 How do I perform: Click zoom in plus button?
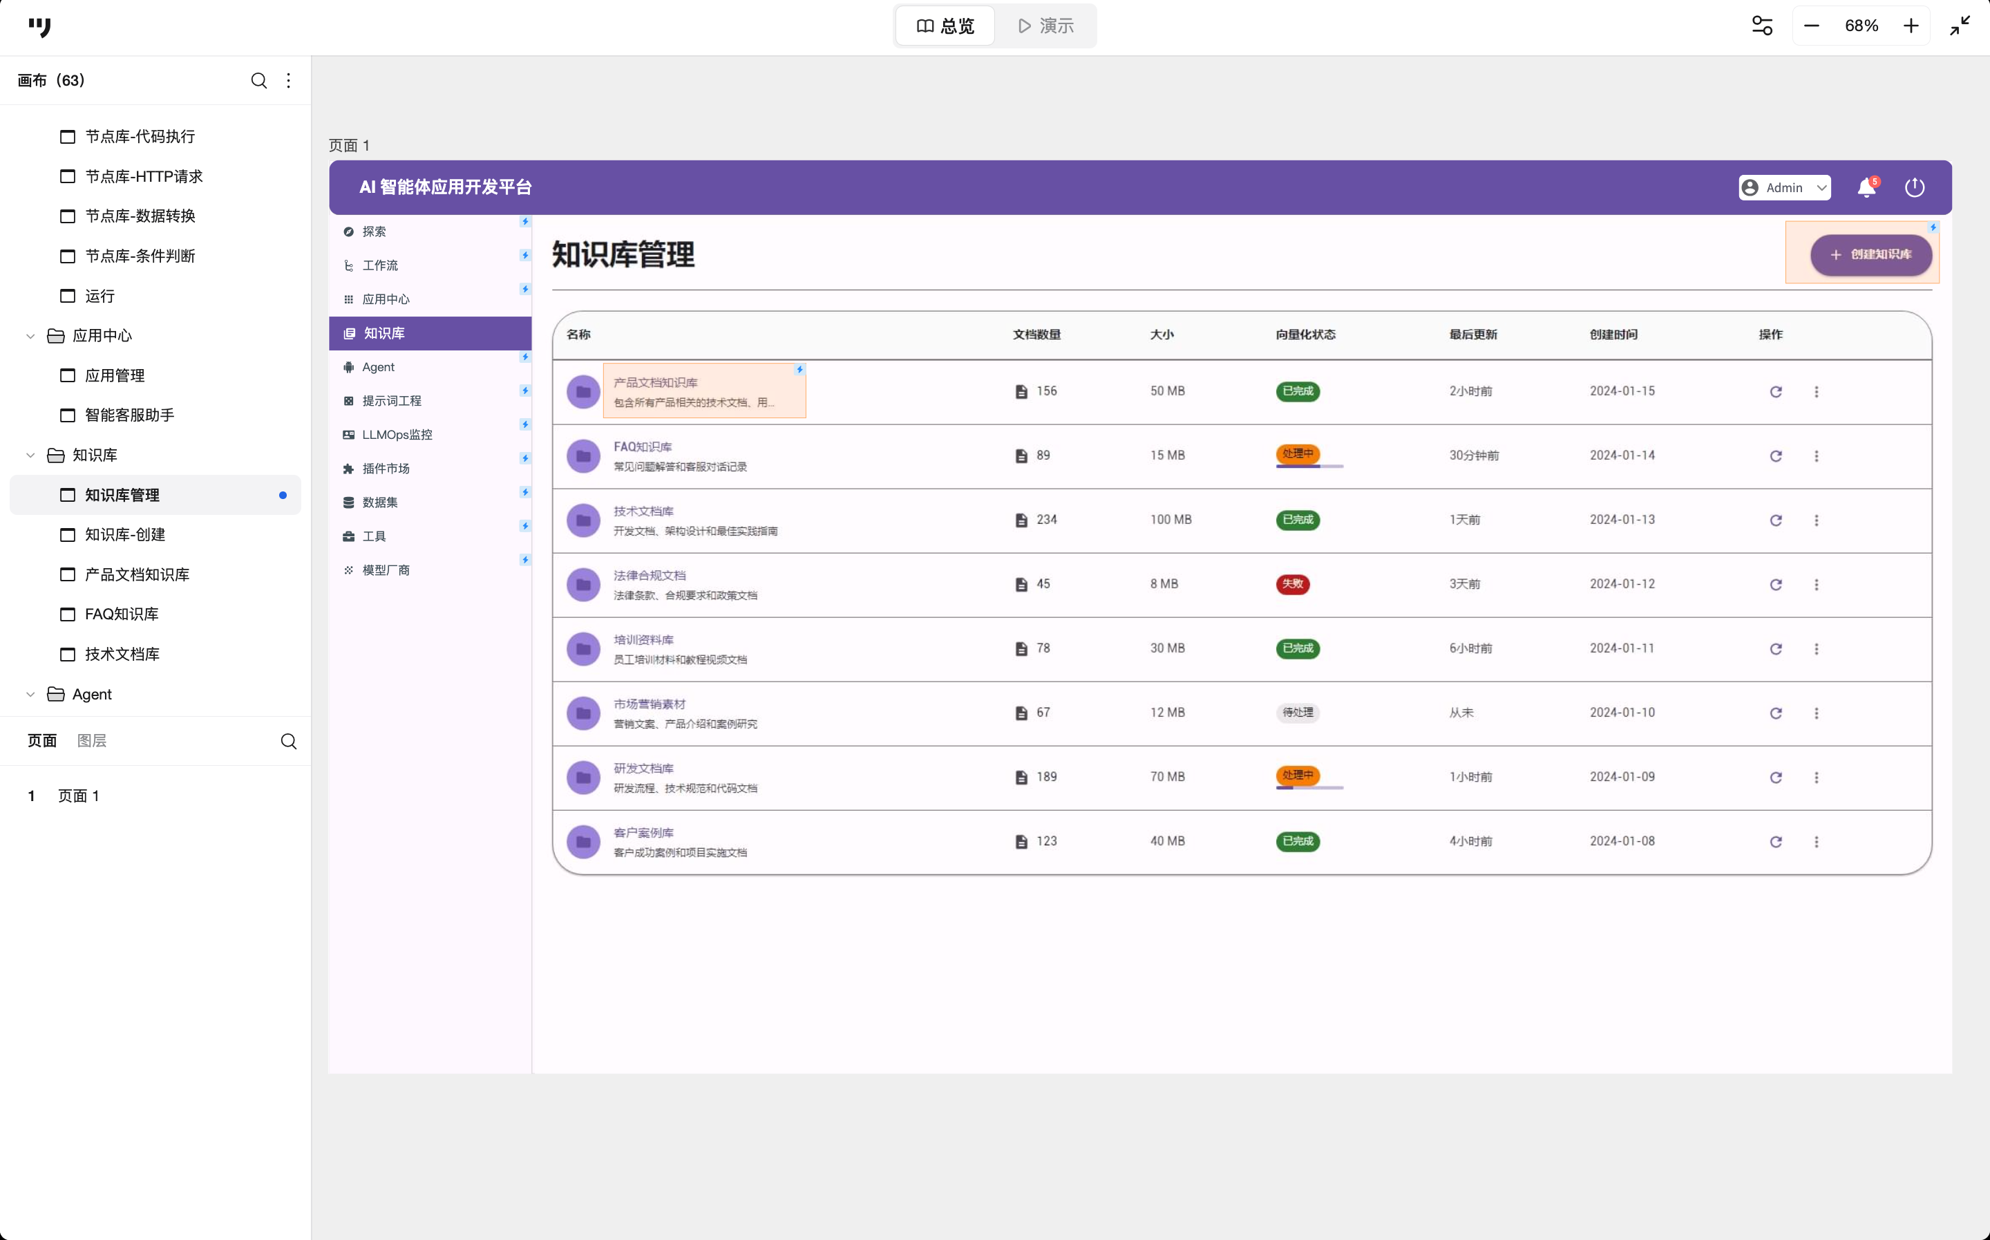coord(1911,26)
